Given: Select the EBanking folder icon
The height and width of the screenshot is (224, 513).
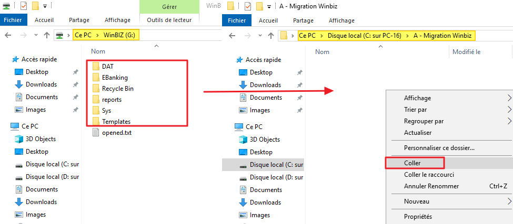Looking at the screenshot, I should 95,78.
